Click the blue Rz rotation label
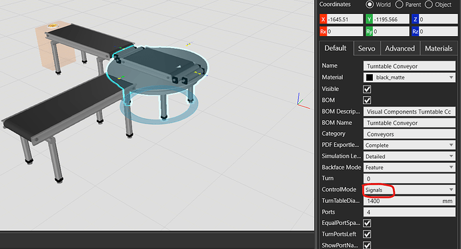 coord(415,31)
